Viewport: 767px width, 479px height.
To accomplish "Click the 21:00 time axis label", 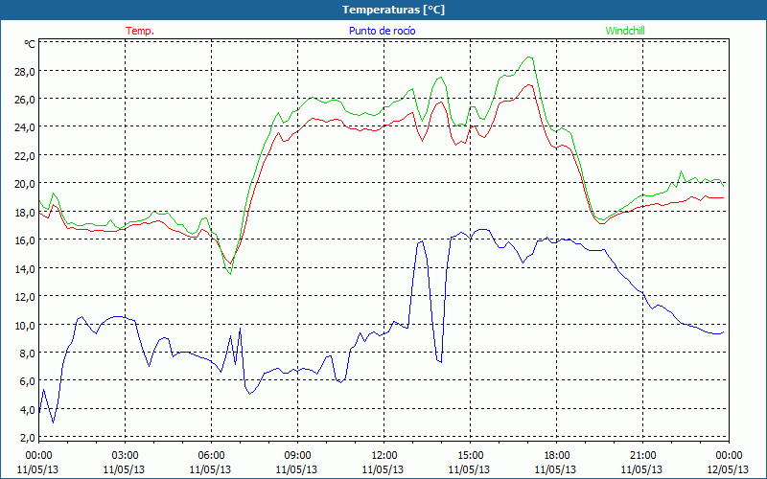I will coord(642,456).
